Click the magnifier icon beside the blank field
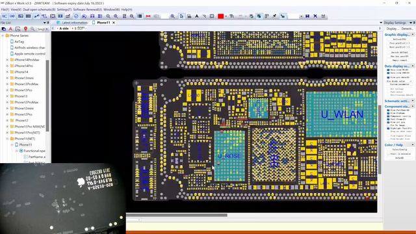Image resolution: width=416 pixels, height=234 pixels. click(172, 16)
